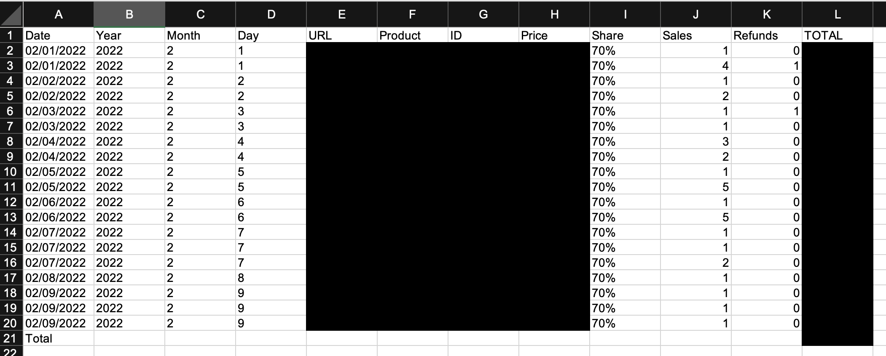Click the Select All corner triangle

(x=11, y=14)
